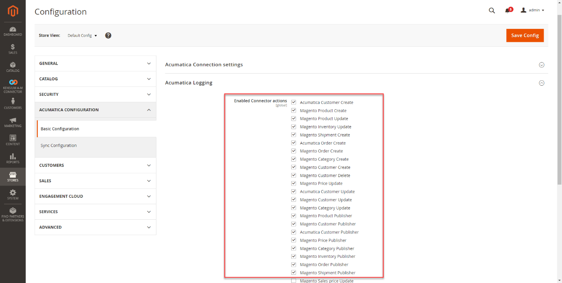The height and width of the screenshot is (283, 562).
Task: Open the admin account menu
Action: tap(532, 10)
